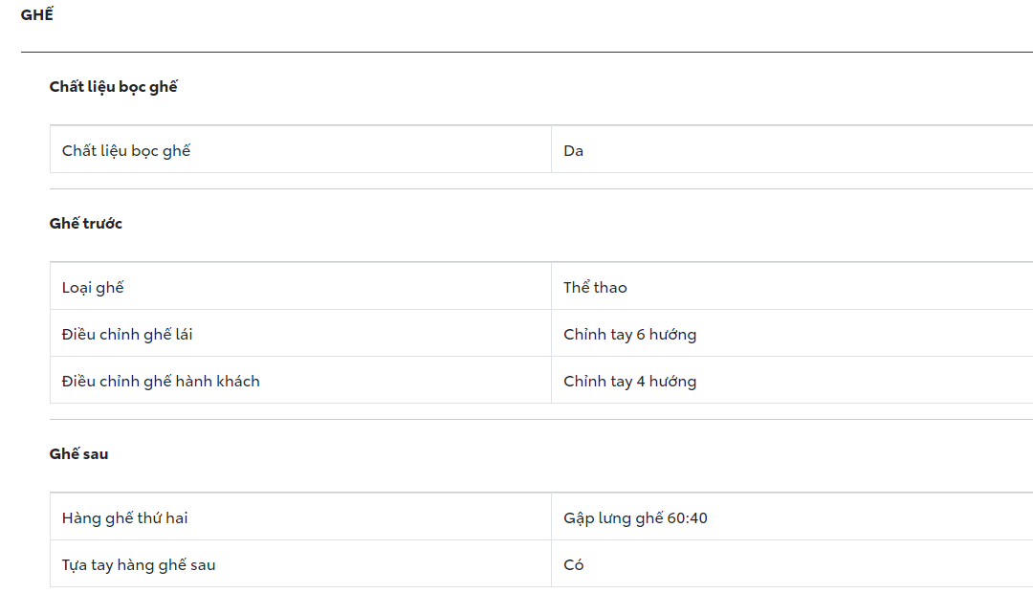
Task: Click the 'Da' upholstery material value
Action: (574, 151)
